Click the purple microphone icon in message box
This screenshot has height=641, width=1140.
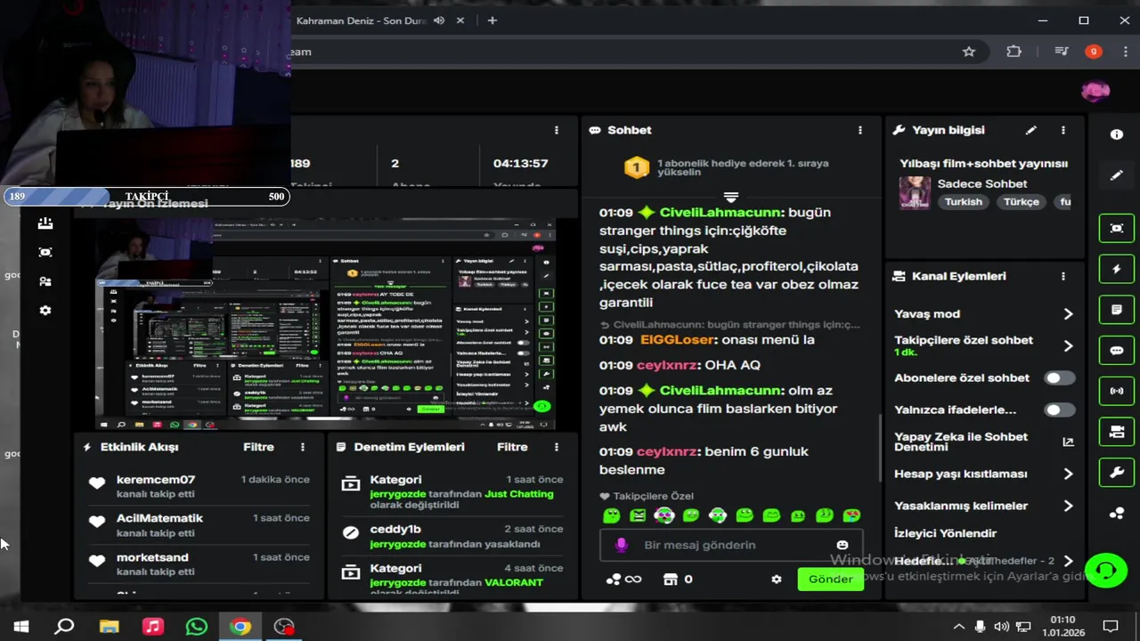pos(621,545)
